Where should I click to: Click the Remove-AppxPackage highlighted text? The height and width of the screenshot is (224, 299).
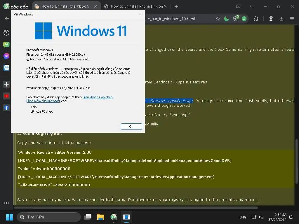point(172,101)
